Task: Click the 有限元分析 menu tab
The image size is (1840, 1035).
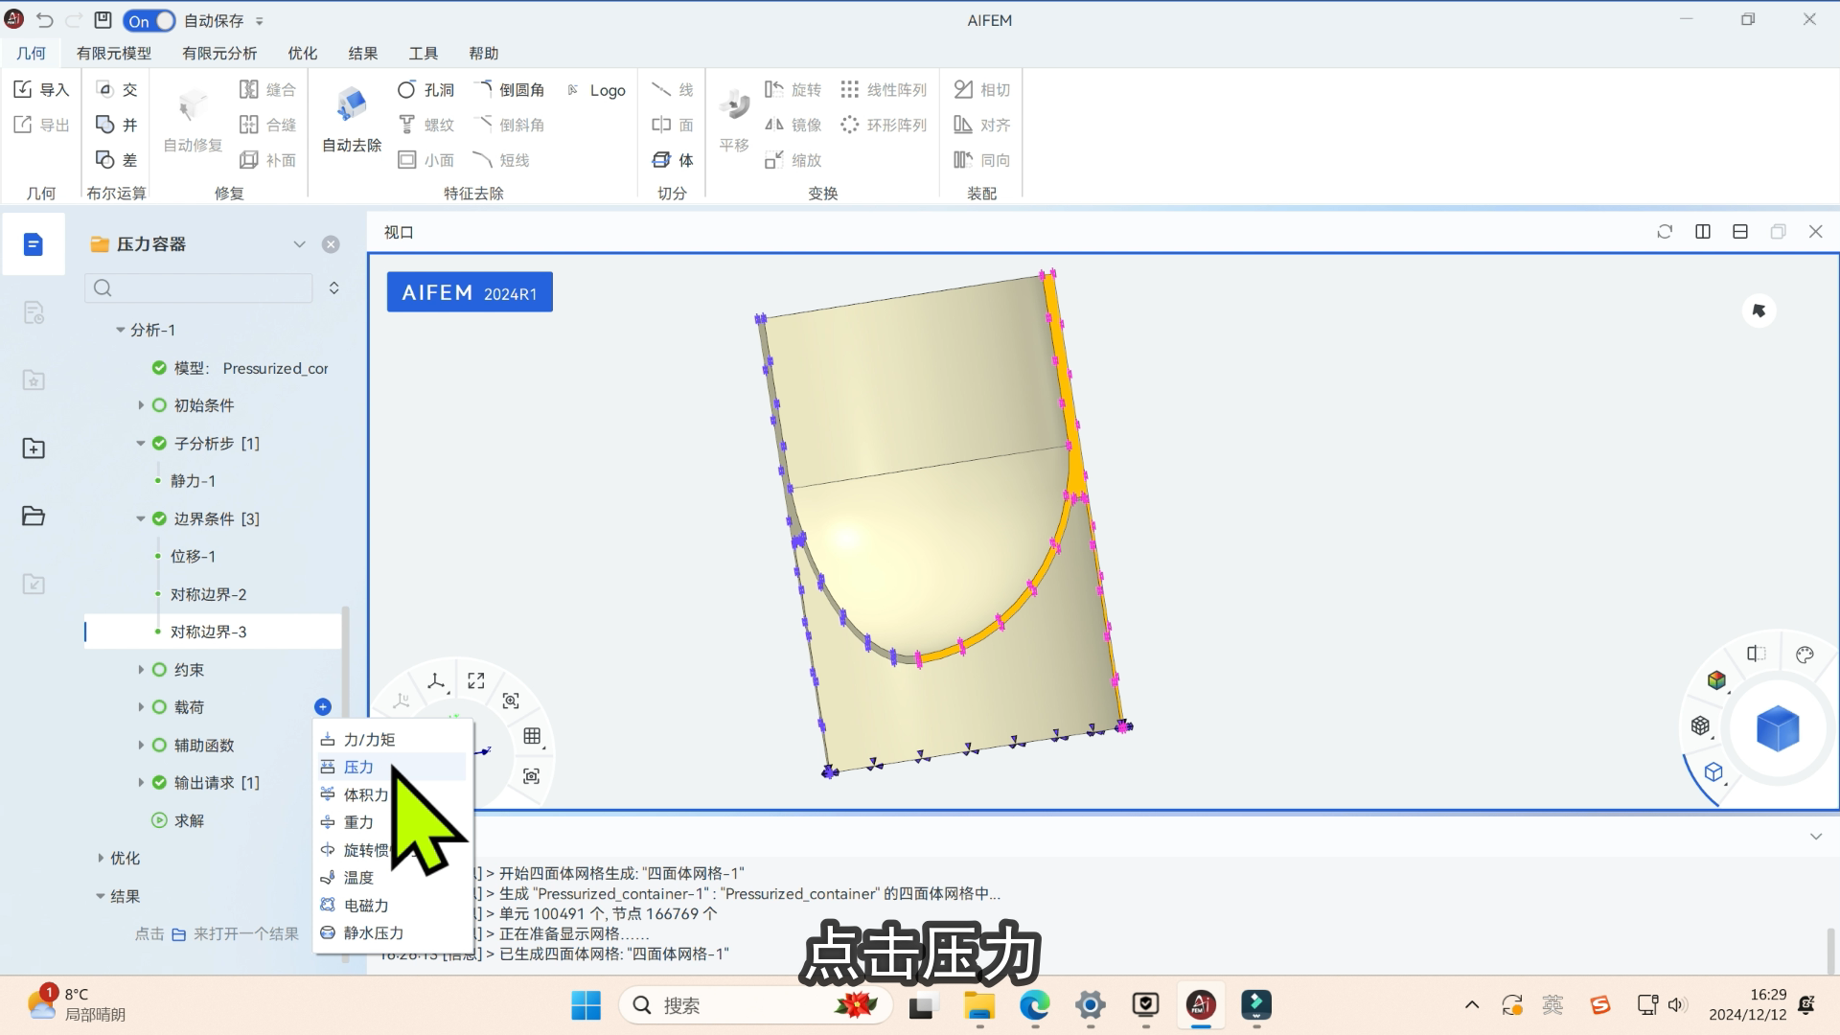Action: point(221,53)
